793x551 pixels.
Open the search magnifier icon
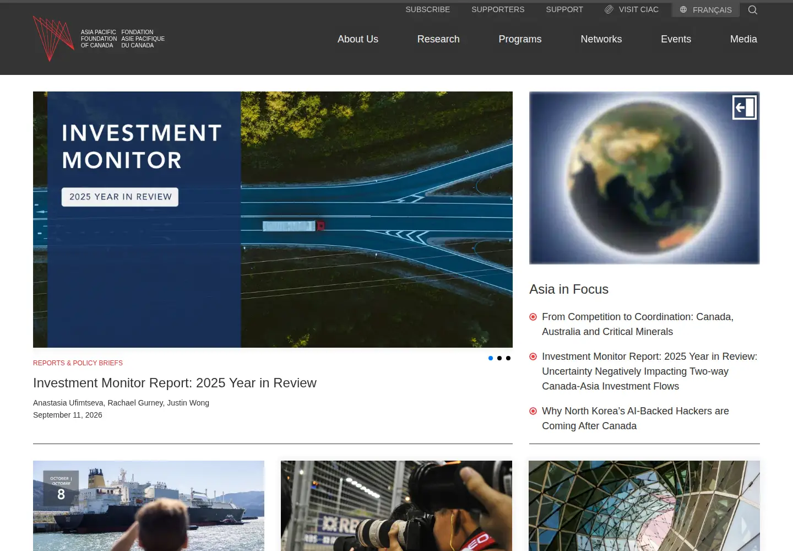click(x=753, y=10)
